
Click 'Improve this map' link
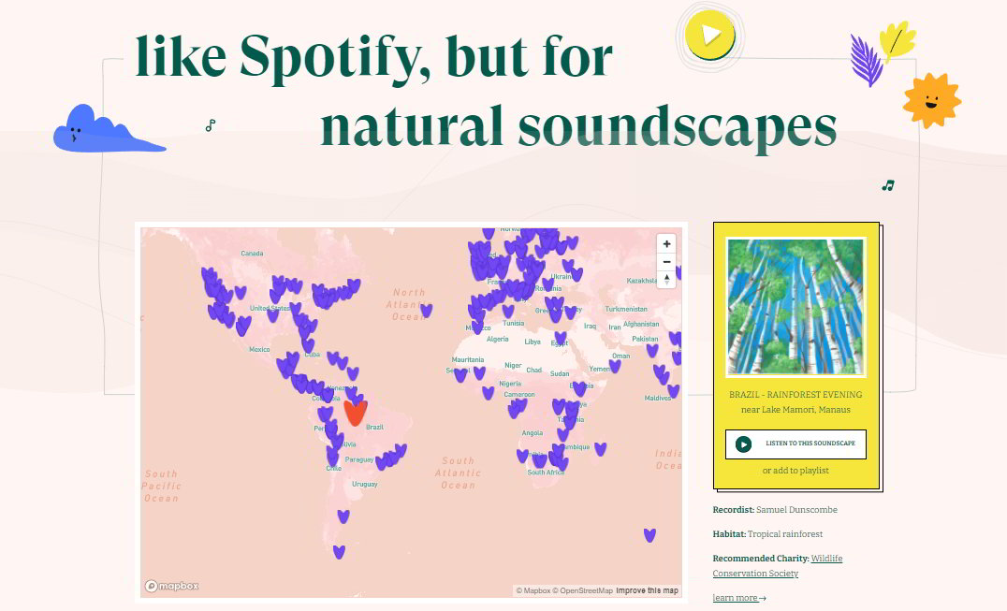(647, 590)
